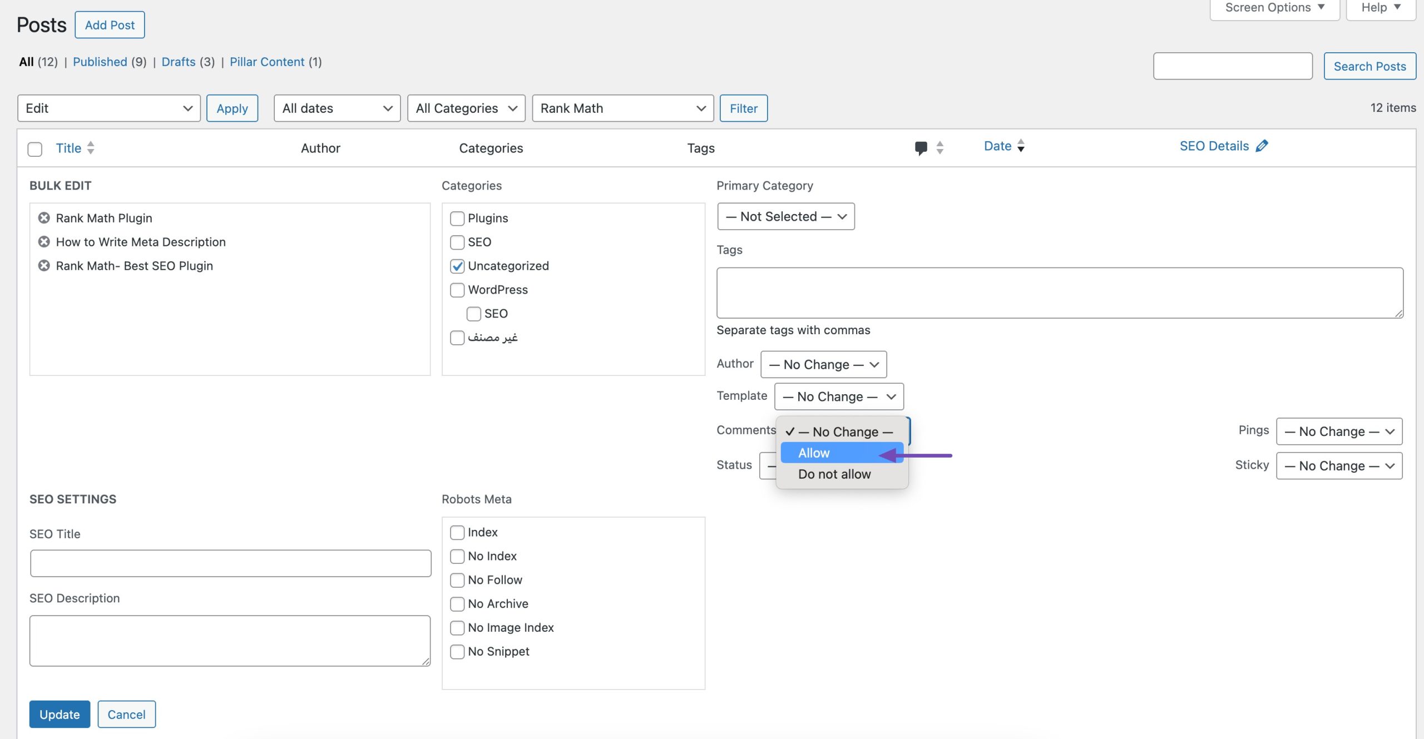Check the WordPress category

pos(457,290)
